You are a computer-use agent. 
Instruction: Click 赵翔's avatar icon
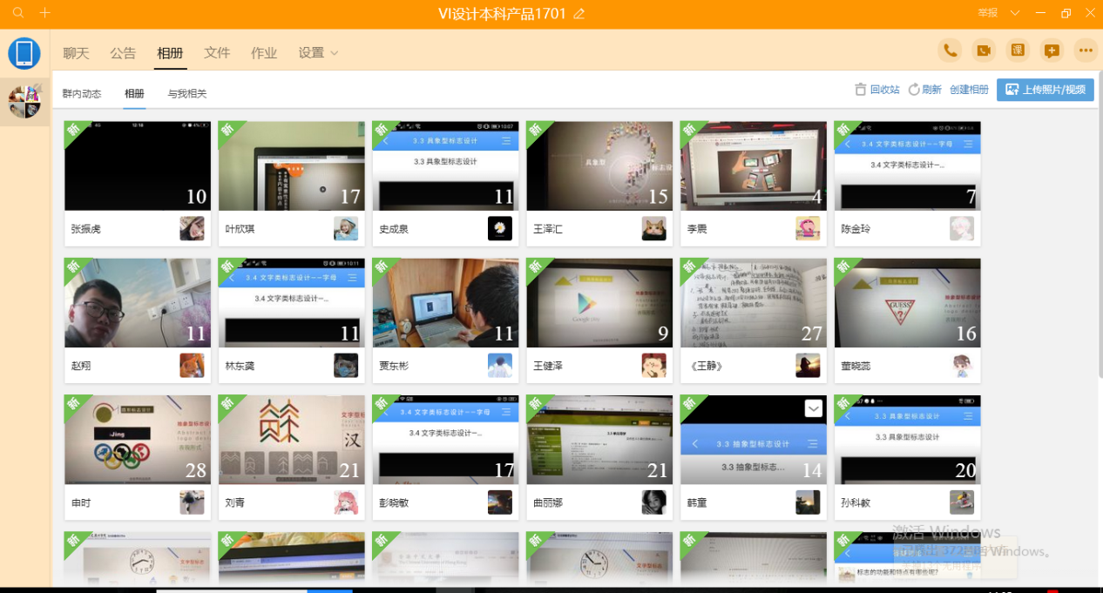point(192,365)
